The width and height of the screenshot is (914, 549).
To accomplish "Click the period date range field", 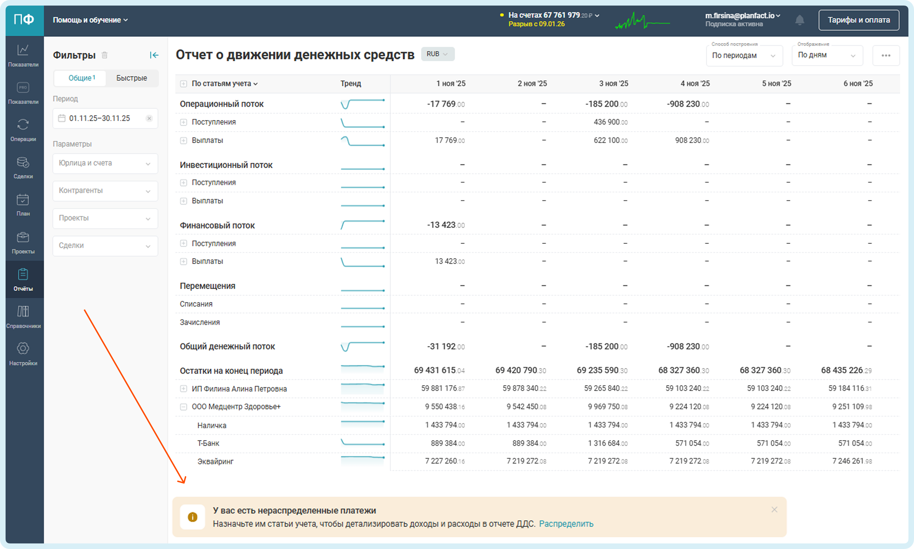I will 100,118.
